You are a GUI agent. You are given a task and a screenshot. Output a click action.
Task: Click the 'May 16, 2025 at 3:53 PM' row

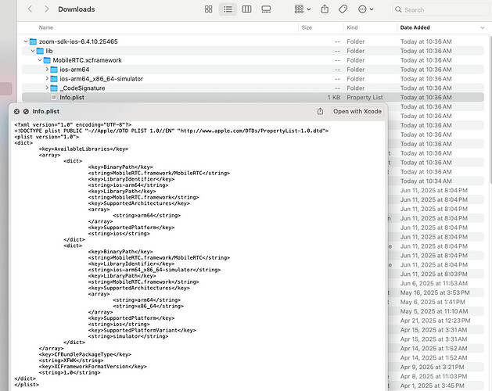click(435, 292)
